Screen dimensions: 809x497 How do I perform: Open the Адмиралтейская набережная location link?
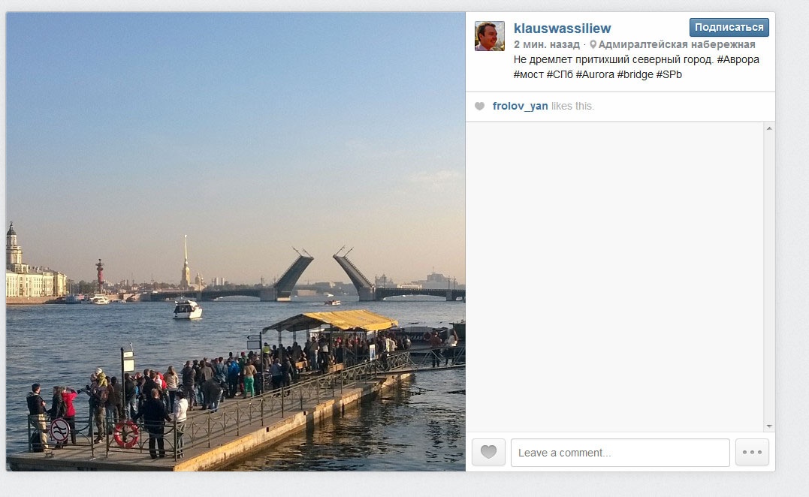pyautogui.click(x=676, y=45)
